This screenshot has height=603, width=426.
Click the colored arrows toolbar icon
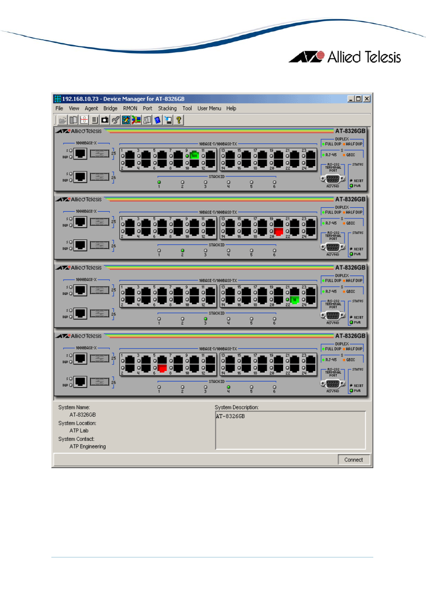point(137,120)
